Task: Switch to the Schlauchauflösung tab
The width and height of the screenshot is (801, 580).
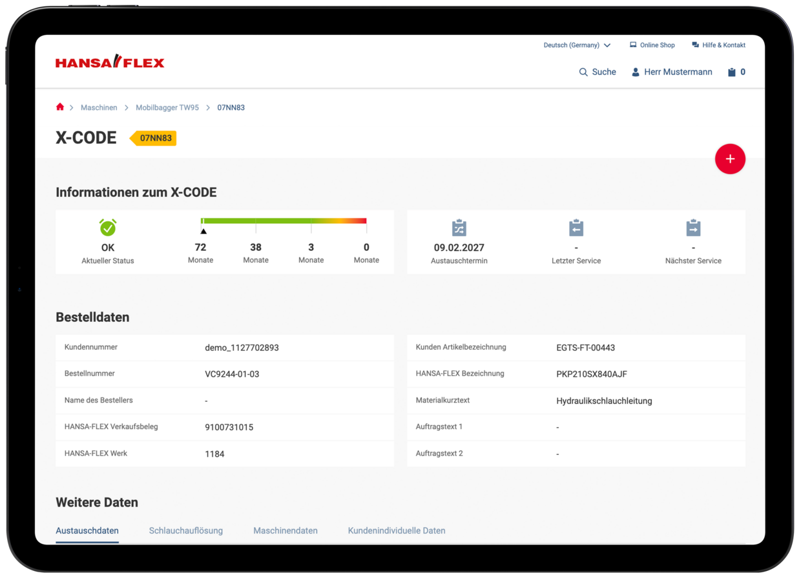Action: click(186, 531)
